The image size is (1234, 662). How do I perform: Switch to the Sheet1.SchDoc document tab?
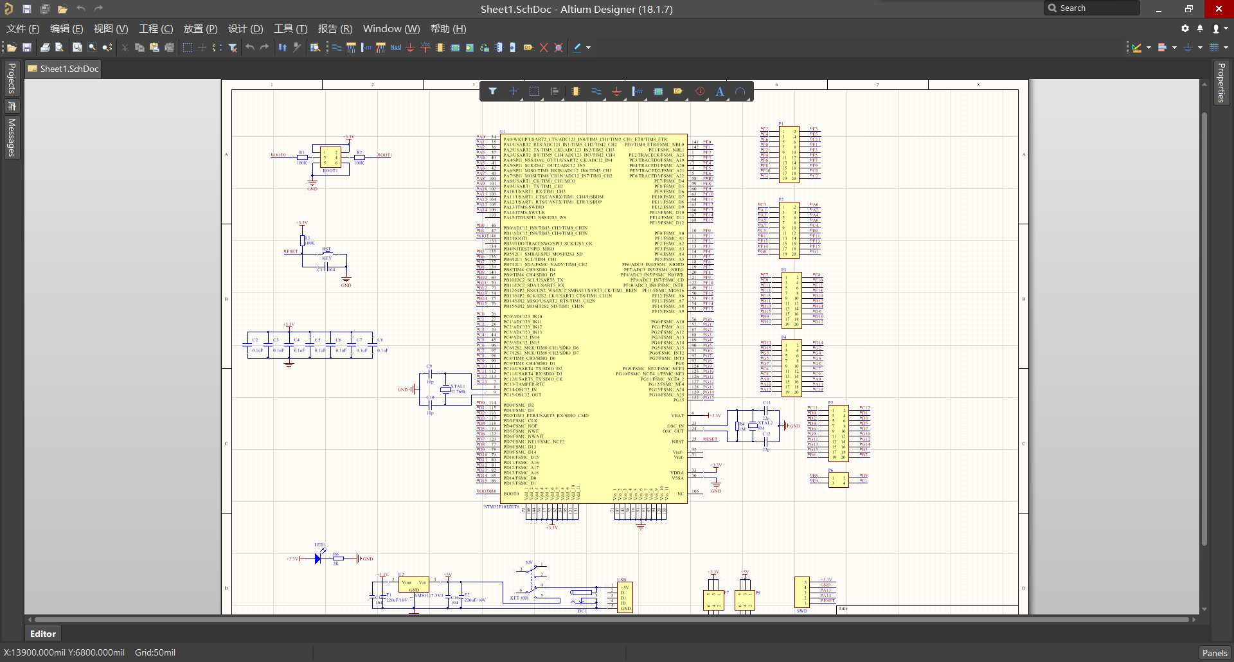[x=63, y=69]
